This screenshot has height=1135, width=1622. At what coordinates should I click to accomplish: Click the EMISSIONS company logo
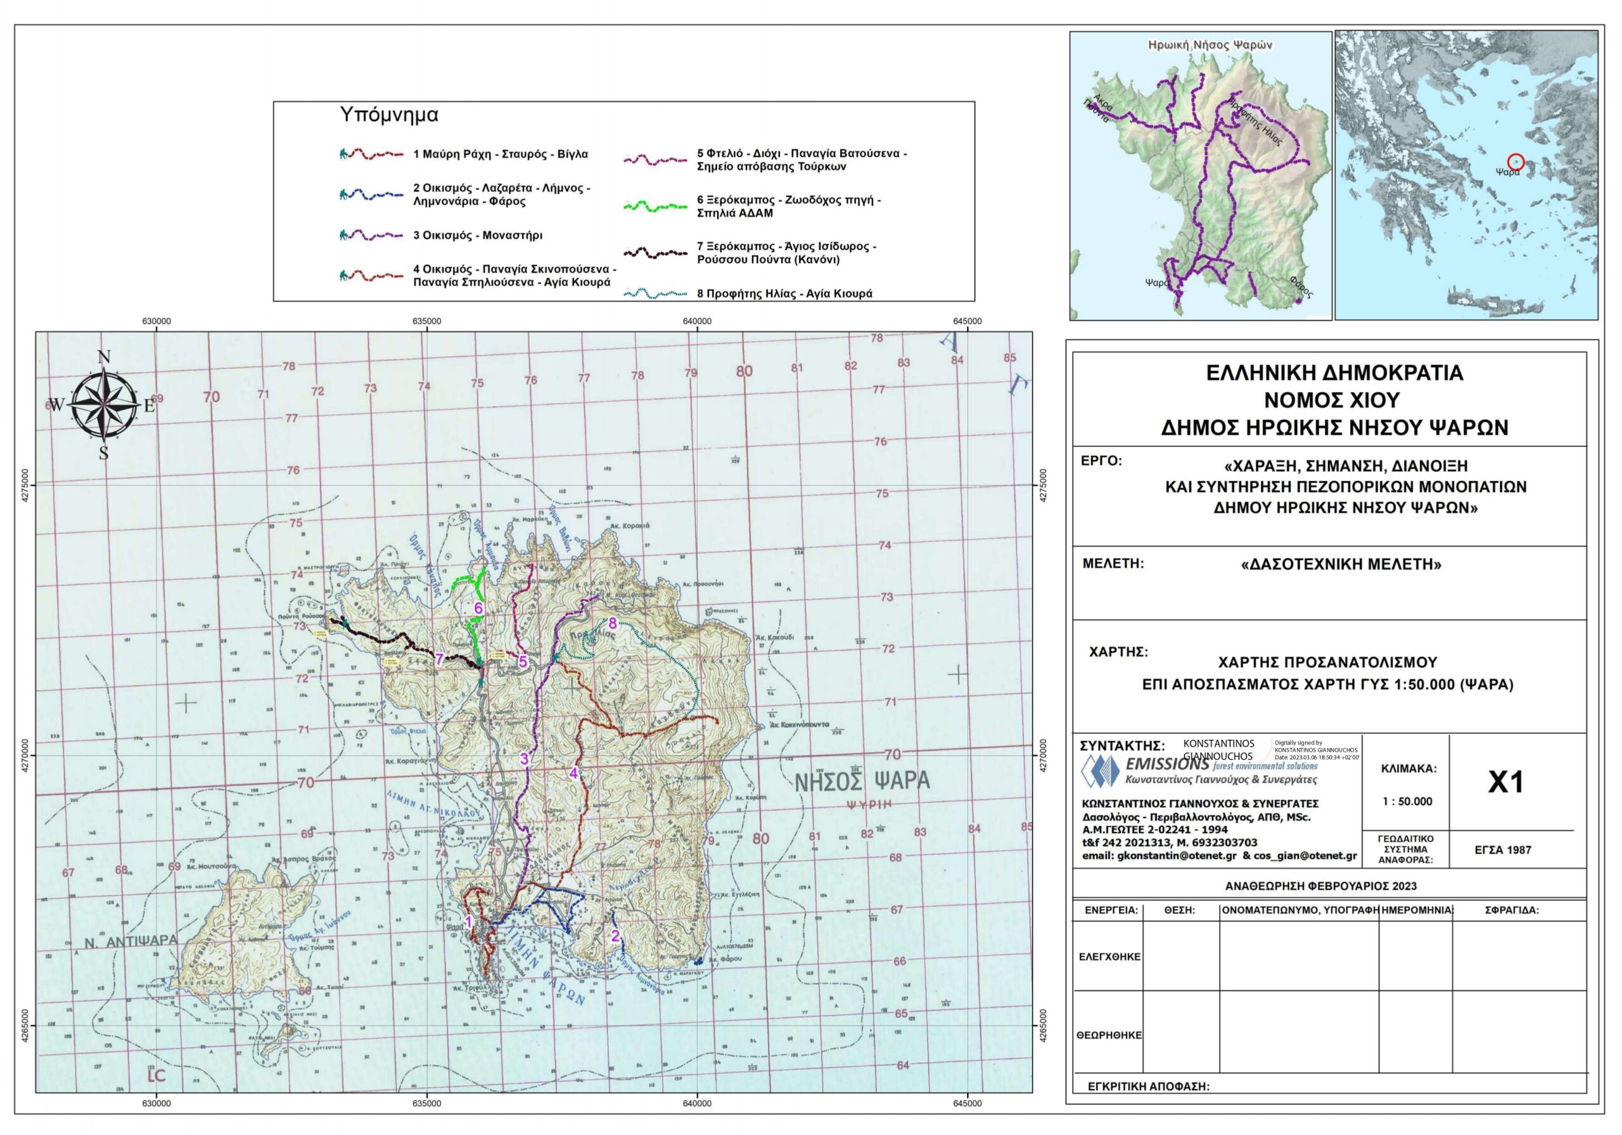tap(1102, 771)
